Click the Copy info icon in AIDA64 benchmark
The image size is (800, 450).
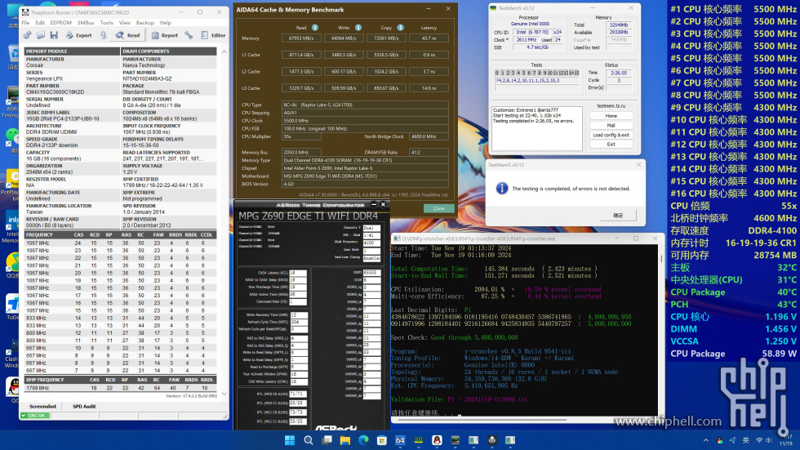coord(401,28)
